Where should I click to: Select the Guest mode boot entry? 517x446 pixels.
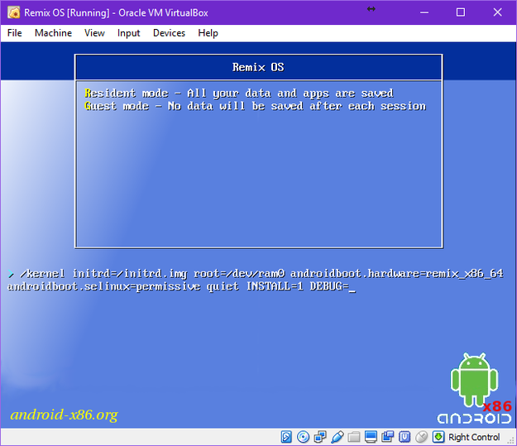[256, 106]
